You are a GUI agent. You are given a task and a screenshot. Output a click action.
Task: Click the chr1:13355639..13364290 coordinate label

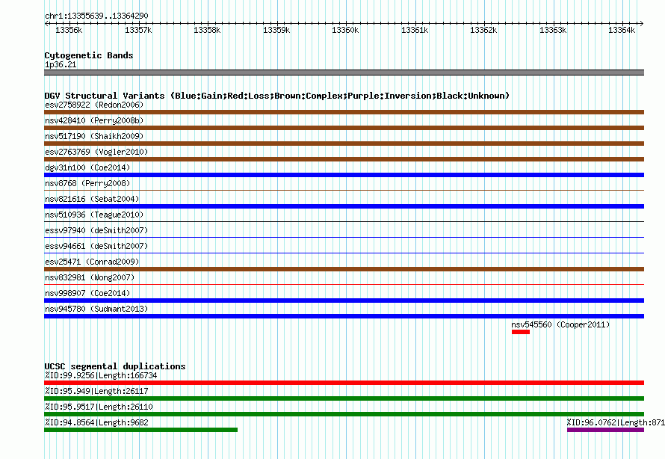point(96,16)
